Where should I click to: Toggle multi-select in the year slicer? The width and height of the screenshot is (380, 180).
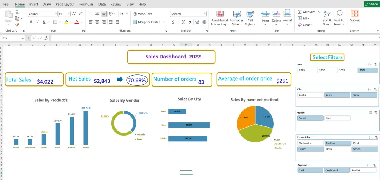(370, 65)
